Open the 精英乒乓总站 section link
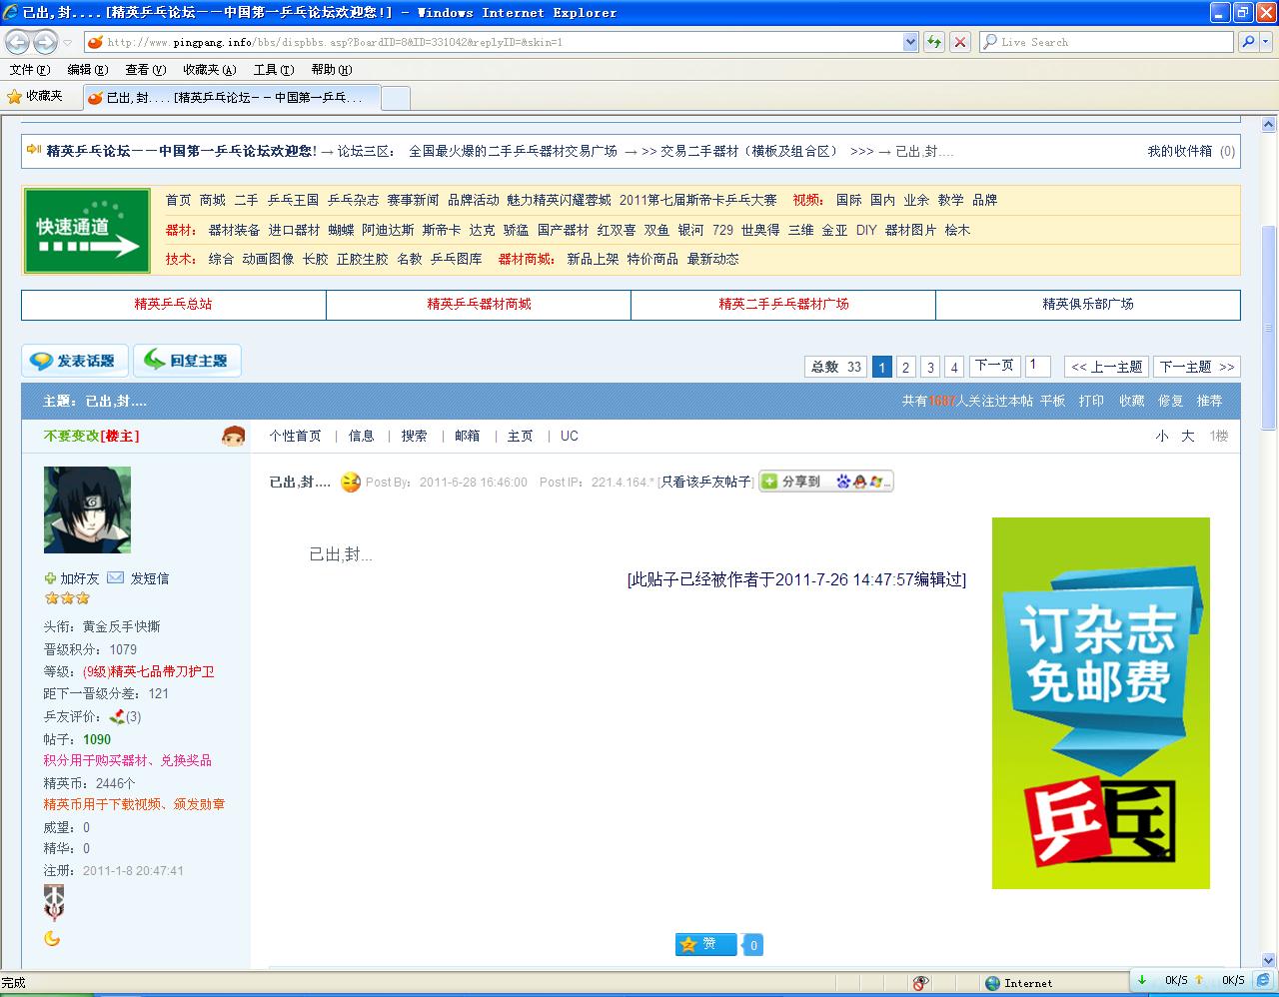This screenshot has height=997, width=1279. click(174, 304)
